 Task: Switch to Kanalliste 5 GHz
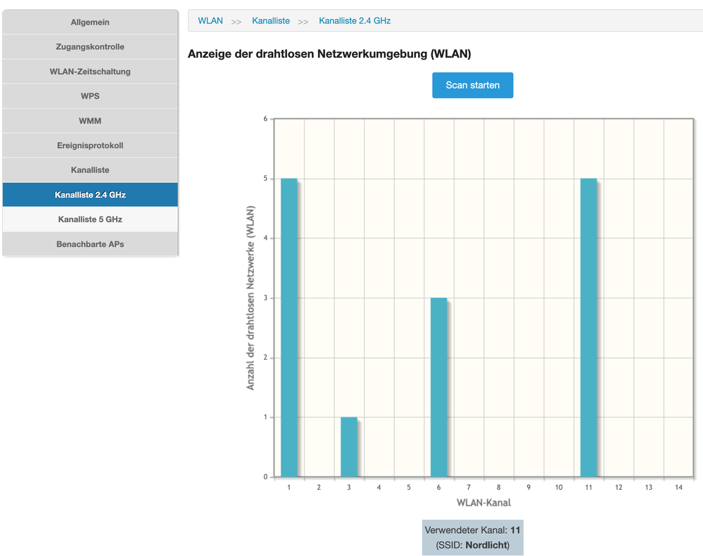click(x=90, y=220)
